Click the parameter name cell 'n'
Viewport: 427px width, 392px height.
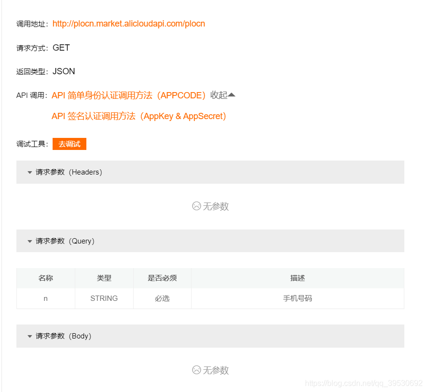46,298
